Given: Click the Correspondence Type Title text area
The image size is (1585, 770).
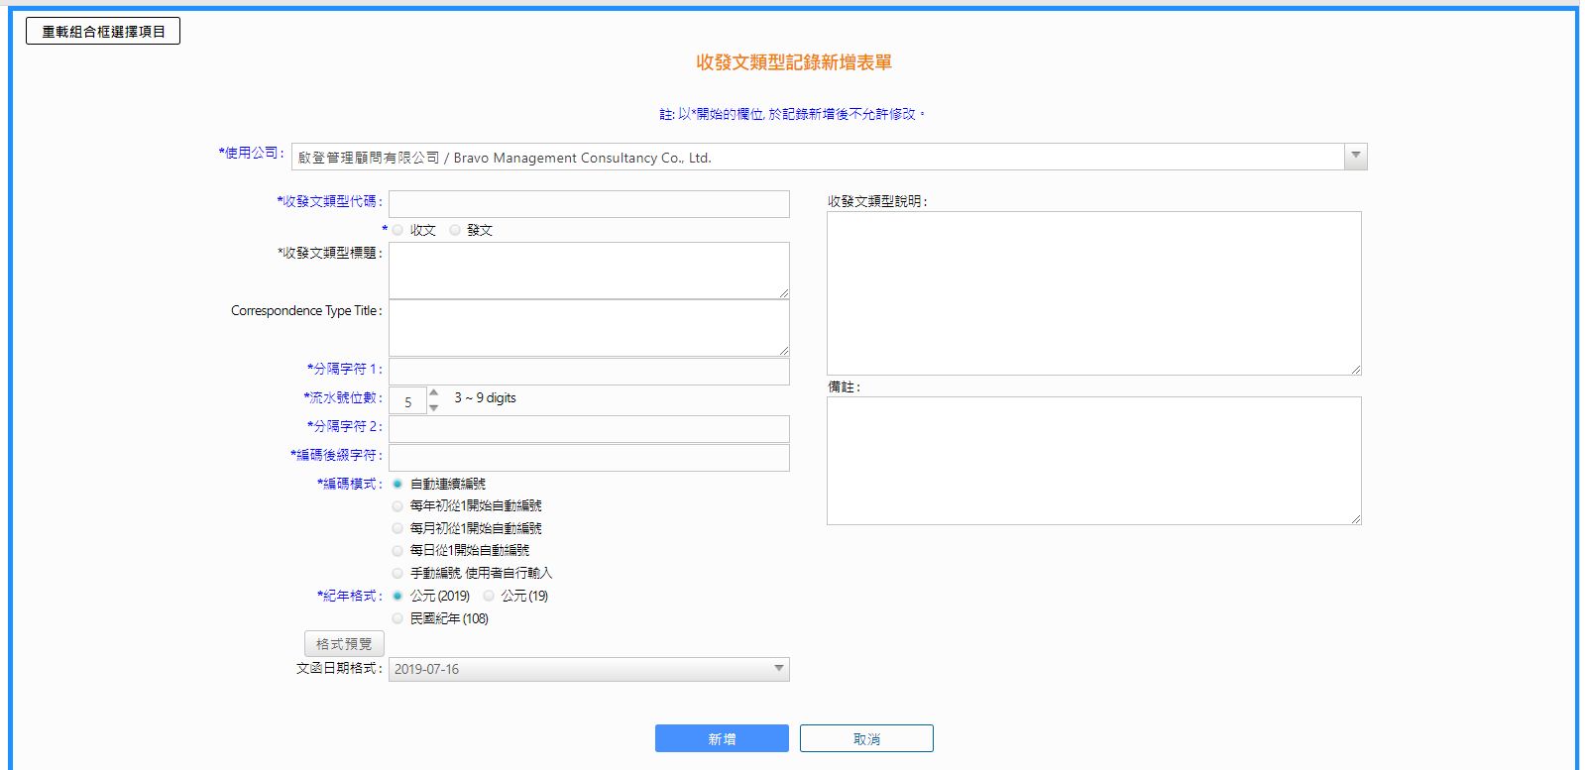Looking at the screenshot, I should 589,328.
